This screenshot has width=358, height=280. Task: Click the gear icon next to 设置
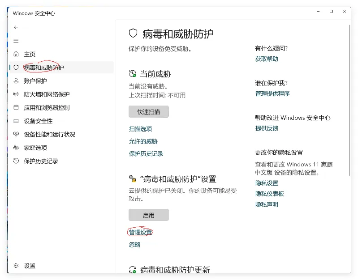point(16,266)
